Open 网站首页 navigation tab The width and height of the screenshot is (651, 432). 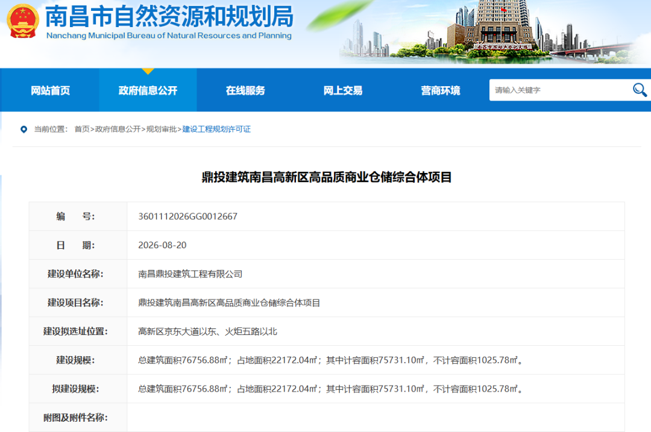click(50, 90)
